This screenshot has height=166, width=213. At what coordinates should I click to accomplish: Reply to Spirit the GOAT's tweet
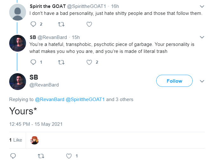click(x=33, y=24)
